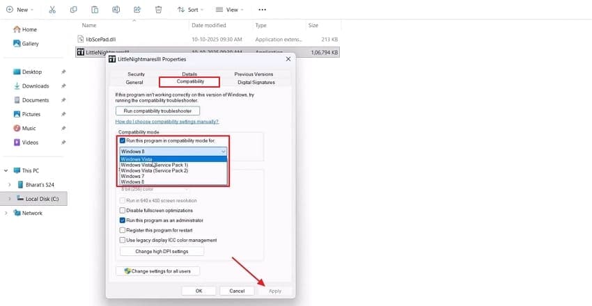Click Change settings for all users button

157,271
